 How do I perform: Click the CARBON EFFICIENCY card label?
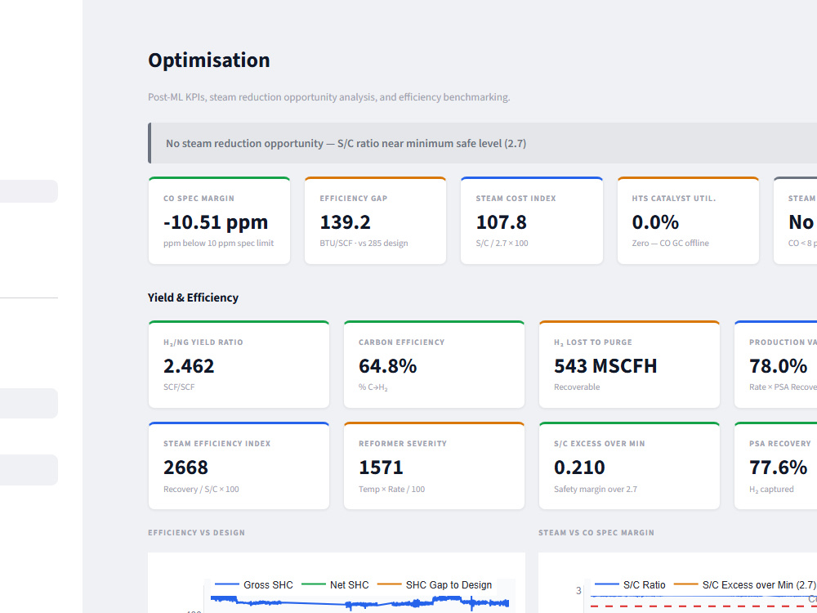(x=402, y=342)
